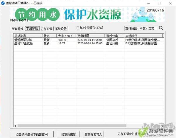Switch to 所有游戏 tab
Image resolution: width=176 pixels, height=138 pixels.
[x=17, y=29]
